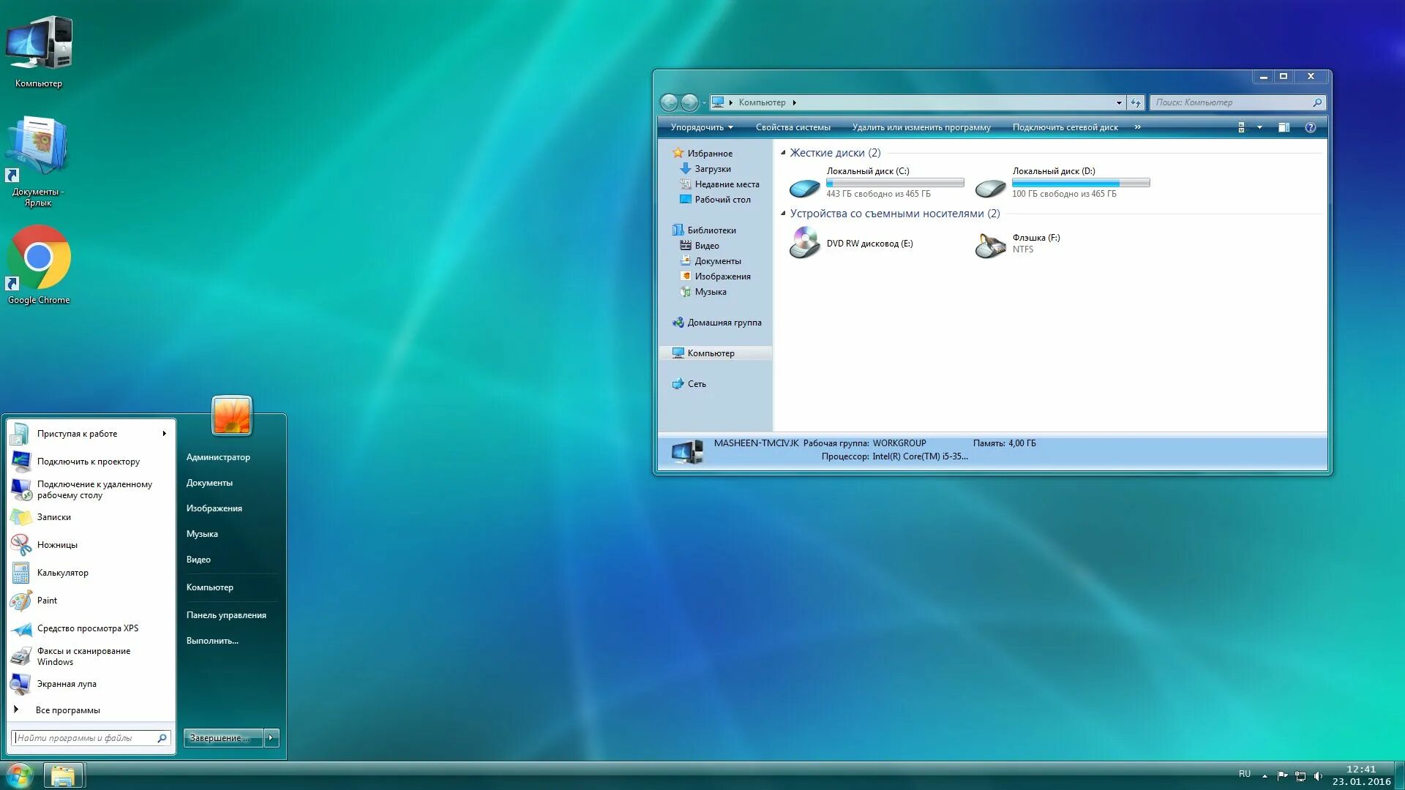
Task: Click Подключить к проектору
Action: pos(91,462)
